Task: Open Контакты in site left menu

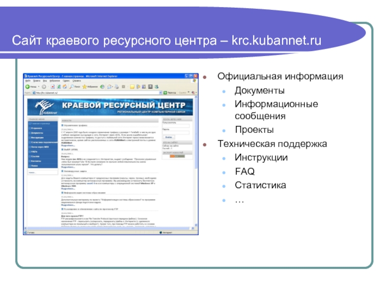Action: point(43,161)
